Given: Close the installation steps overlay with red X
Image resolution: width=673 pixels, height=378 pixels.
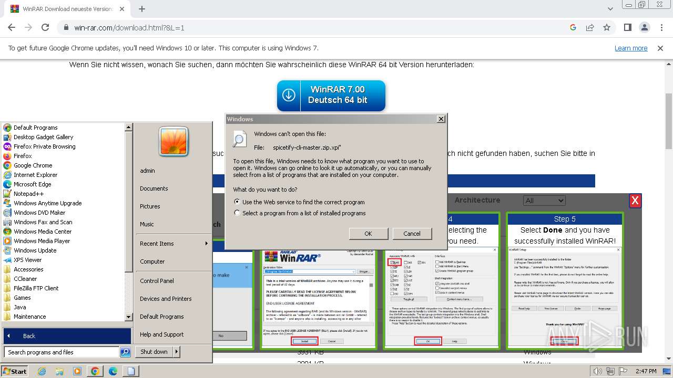Looking at the screenshot, I should click(x=635, y=201).
